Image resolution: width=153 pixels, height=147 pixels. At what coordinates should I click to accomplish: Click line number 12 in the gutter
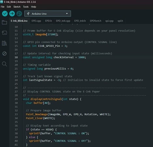[x=16, y=35]
